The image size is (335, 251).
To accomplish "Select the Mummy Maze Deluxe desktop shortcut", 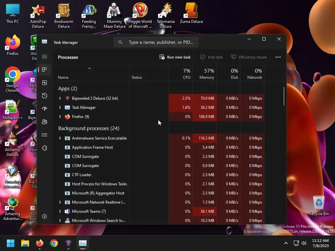I will coord(115,16).
